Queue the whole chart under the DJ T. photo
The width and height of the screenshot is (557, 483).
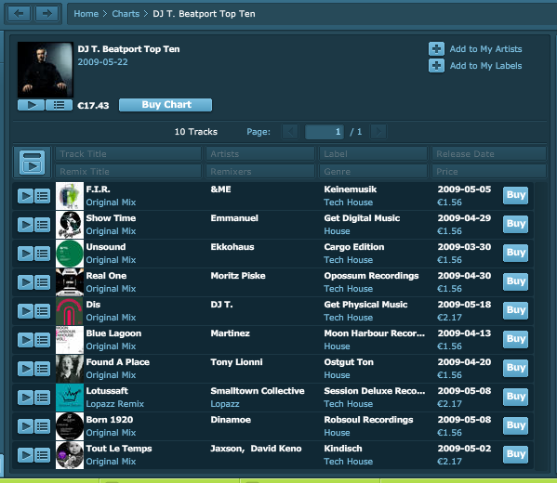tap(59, 105)
